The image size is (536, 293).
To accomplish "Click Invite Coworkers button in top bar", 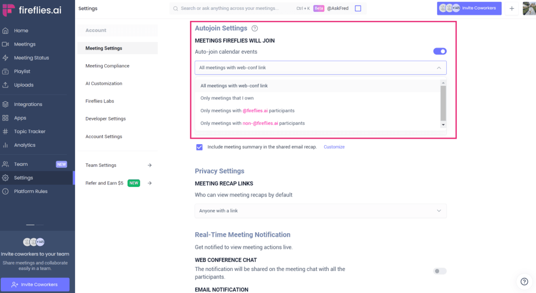I will tap(469, 8).
